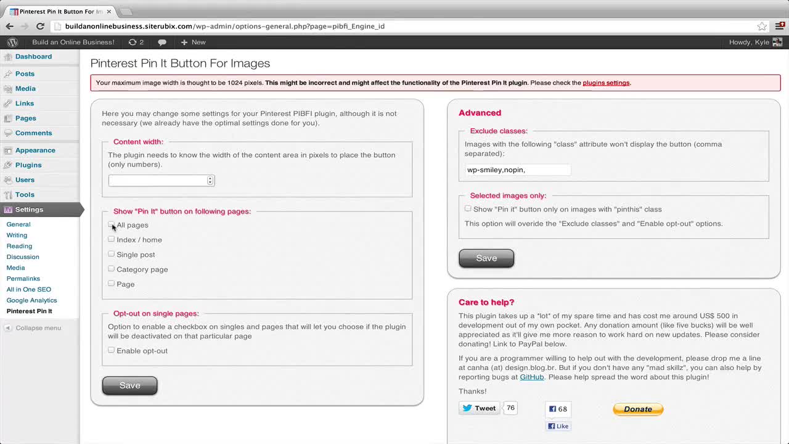The image size is (789, 444).
Task: Tick the Page checkbox
Action: click(111, 284)
